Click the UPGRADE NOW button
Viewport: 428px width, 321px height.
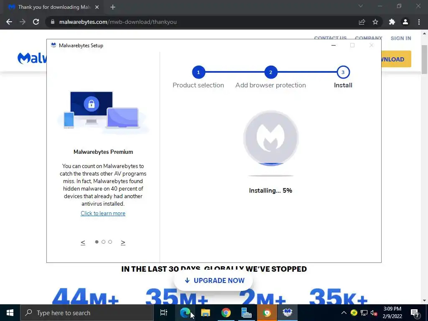coord(214,280)
